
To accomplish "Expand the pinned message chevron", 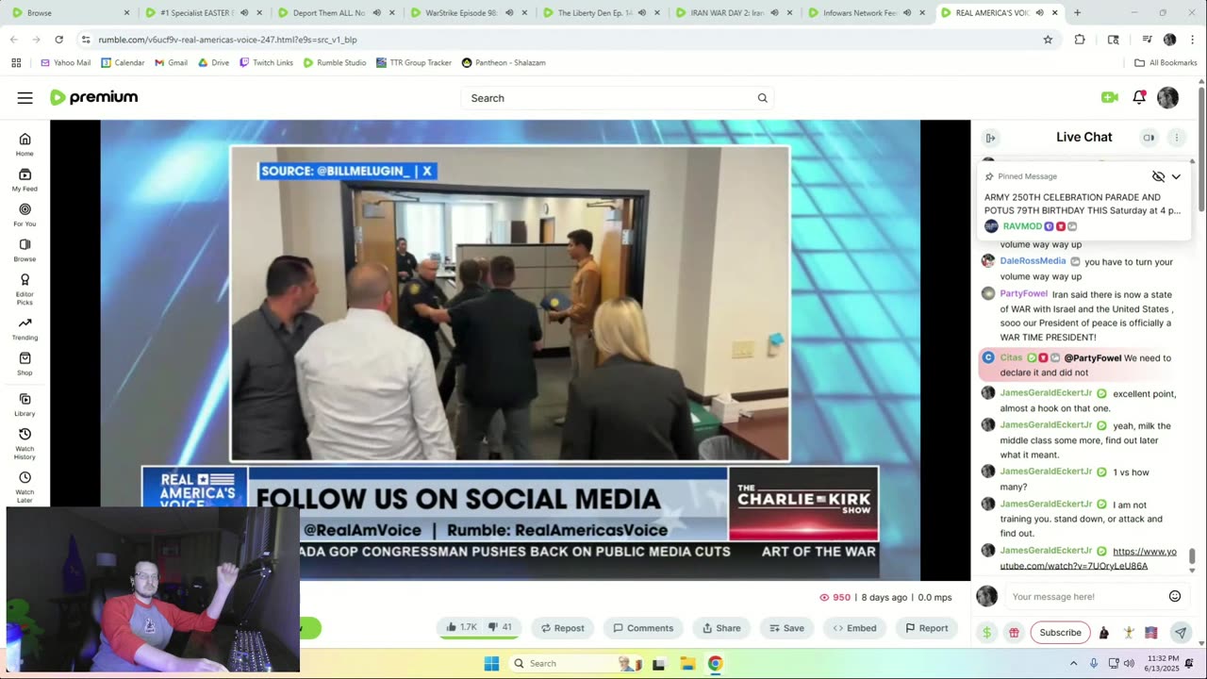I will click(1176, 176).
